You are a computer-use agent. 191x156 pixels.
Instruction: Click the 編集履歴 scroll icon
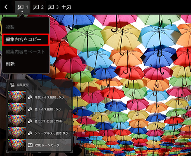point(12,85)
